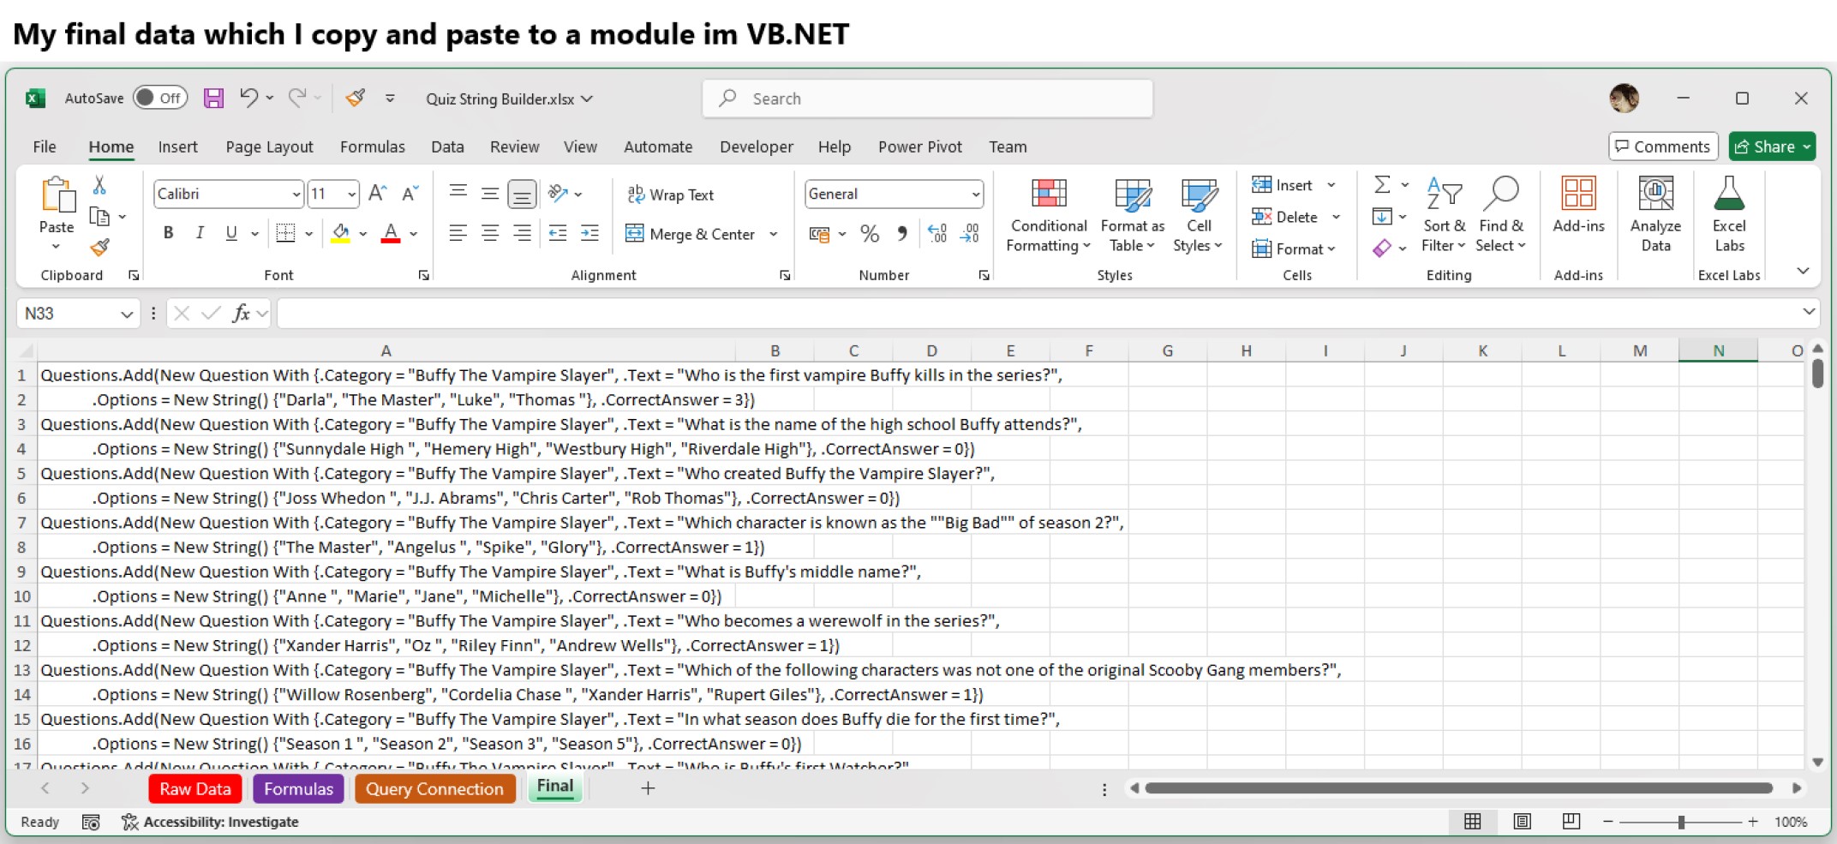This screenshot has height=844, width=1837.
Task: Open the Comments pane button
Action: (x=1662, y=147)
